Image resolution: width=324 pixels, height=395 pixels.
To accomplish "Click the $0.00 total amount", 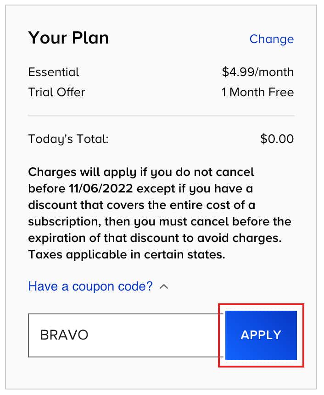I will tap(277, 139).
